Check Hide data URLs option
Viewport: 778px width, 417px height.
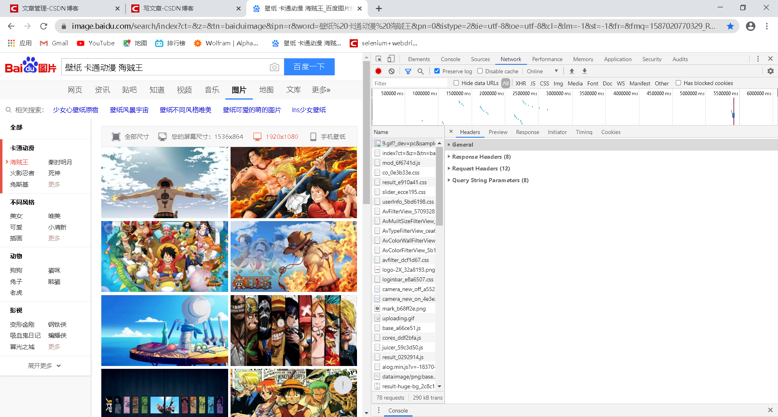(x=456, y=83)
